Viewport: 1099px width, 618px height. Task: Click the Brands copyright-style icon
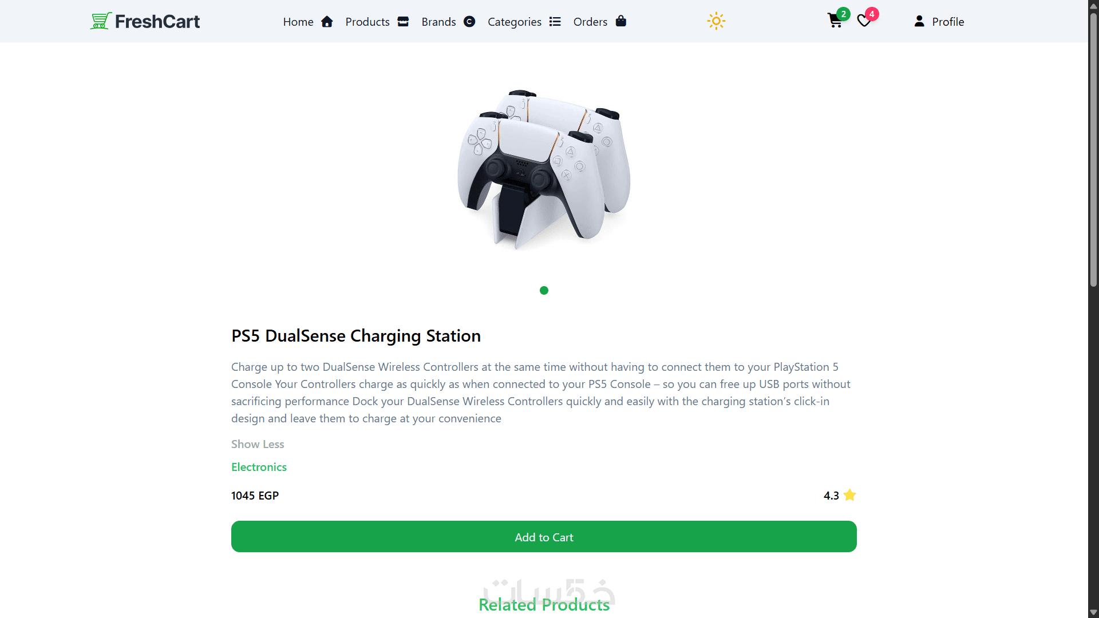469,22
